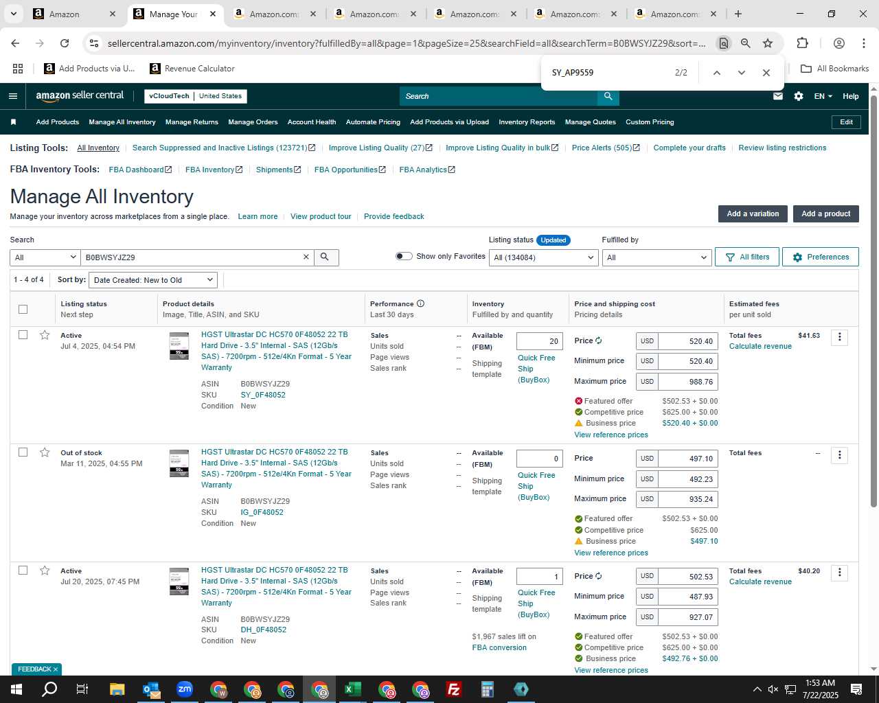Click the Seller Central mail icon
This screenshot has height=703, width=879.
click(778, 96)
